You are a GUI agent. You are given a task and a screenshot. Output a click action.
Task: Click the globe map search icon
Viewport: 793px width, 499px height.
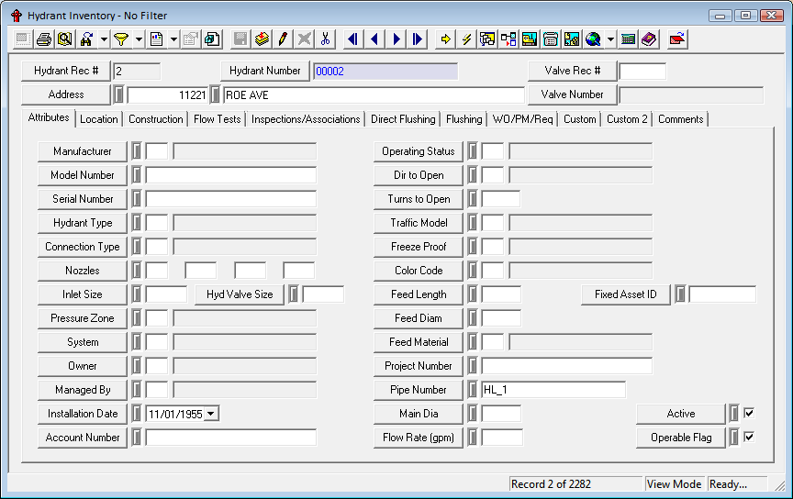click(593, 39)
